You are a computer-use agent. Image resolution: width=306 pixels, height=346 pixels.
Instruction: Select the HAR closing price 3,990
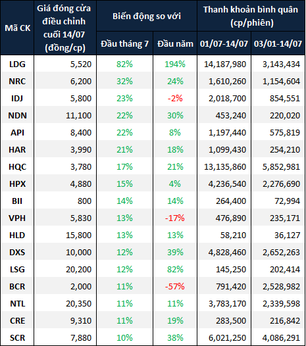81,150
